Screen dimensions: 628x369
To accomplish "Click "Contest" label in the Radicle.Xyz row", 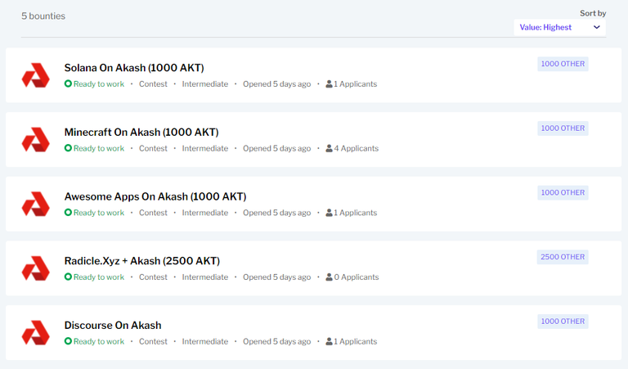I will (x=153, y=277).
